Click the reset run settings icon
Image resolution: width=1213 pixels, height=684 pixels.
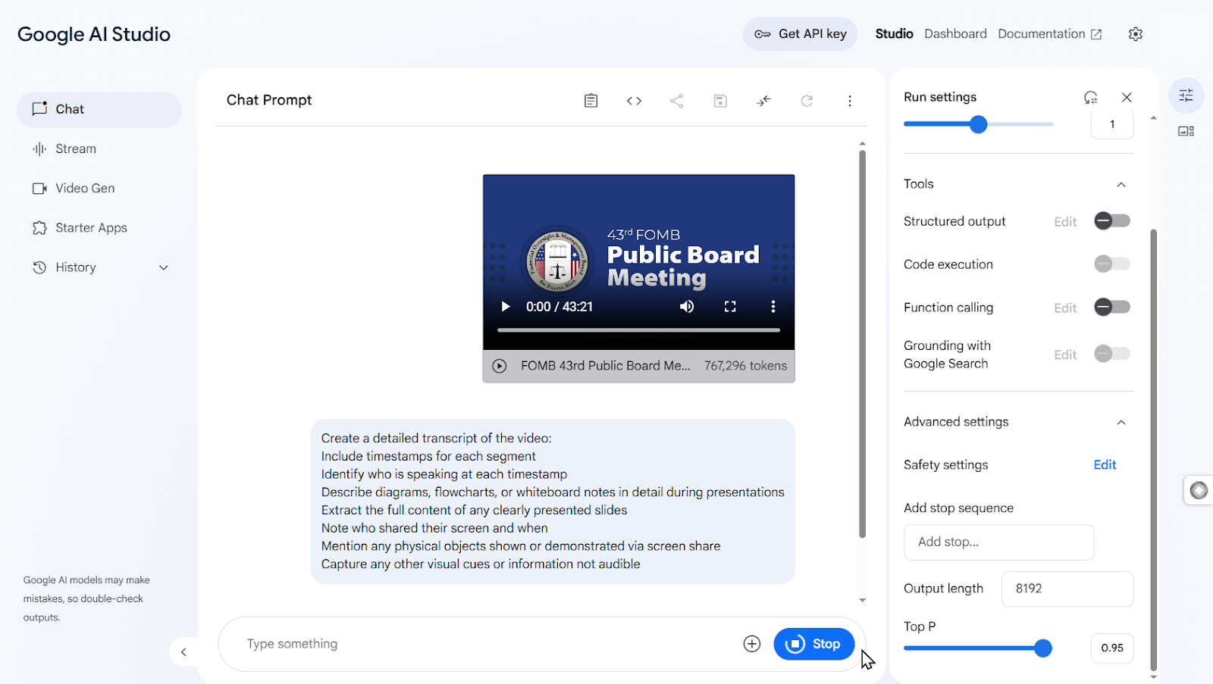(x=1090, y=97)
